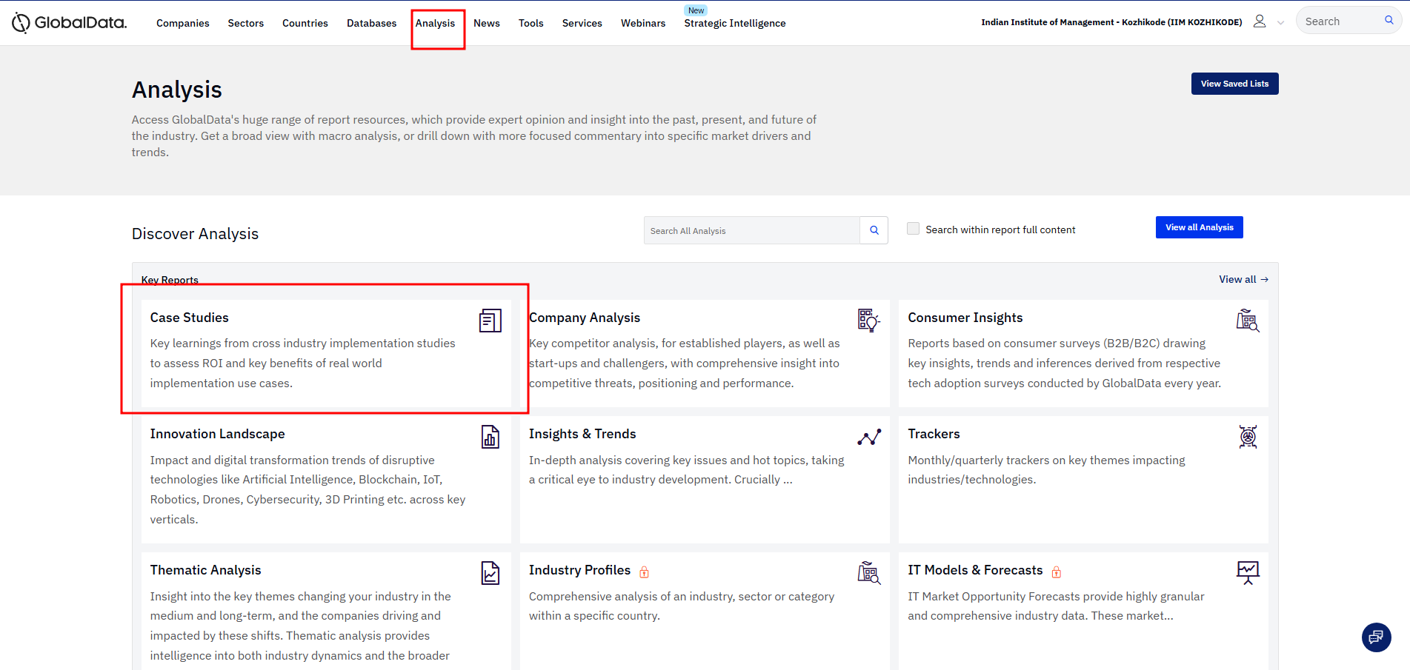Click the Innovation Landscape report icon
Viewport: 1410px width, 670px height.
point(490,437)
